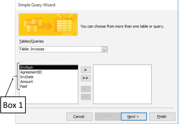The width and height of the screenshot is (182, 124).
Task: Add selected field with the > button
Action: coord(86,70)
